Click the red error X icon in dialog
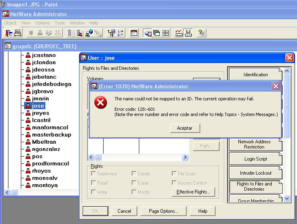Image resolution: width=297 pixels, height=224 pixels. point(101,102)
